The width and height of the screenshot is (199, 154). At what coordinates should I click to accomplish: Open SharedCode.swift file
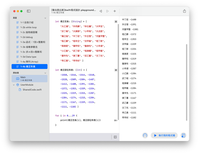(30, 90)
